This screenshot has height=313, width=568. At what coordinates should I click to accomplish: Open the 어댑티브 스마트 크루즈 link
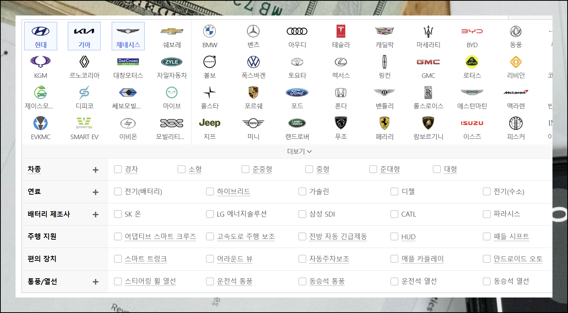point(160,237)
